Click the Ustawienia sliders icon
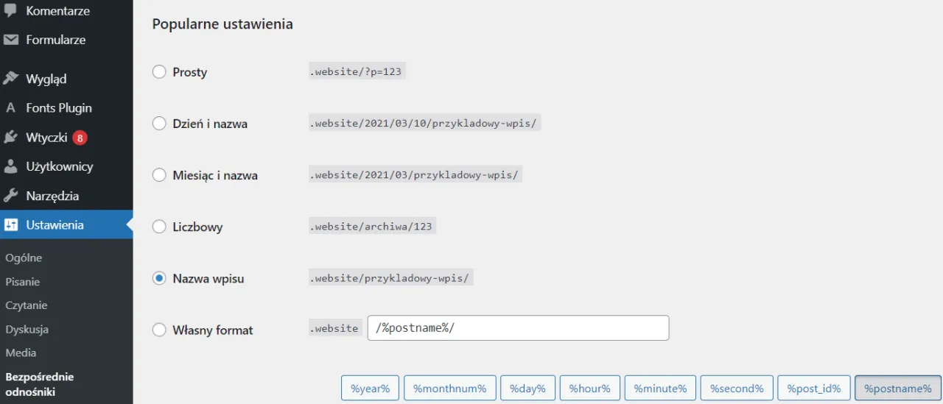943x404 pixels. [x=10, y=225]
